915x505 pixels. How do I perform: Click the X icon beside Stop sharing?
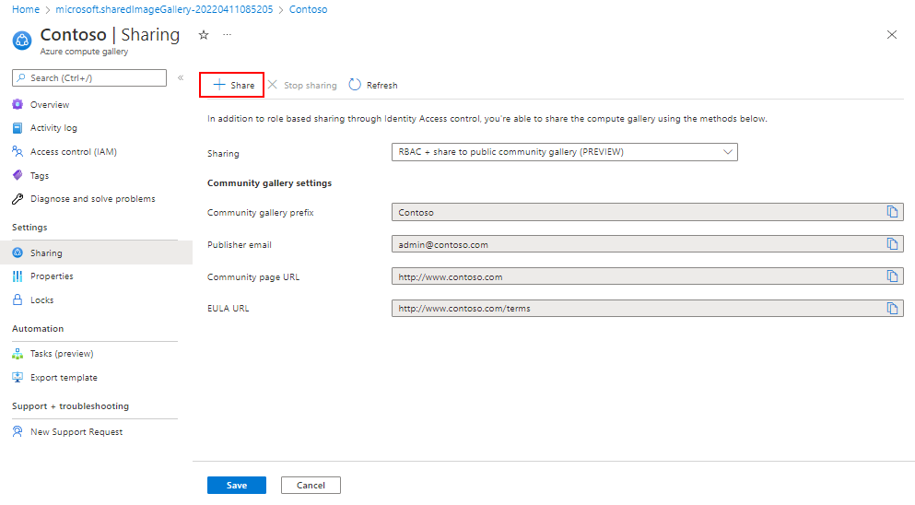[273, 85]
